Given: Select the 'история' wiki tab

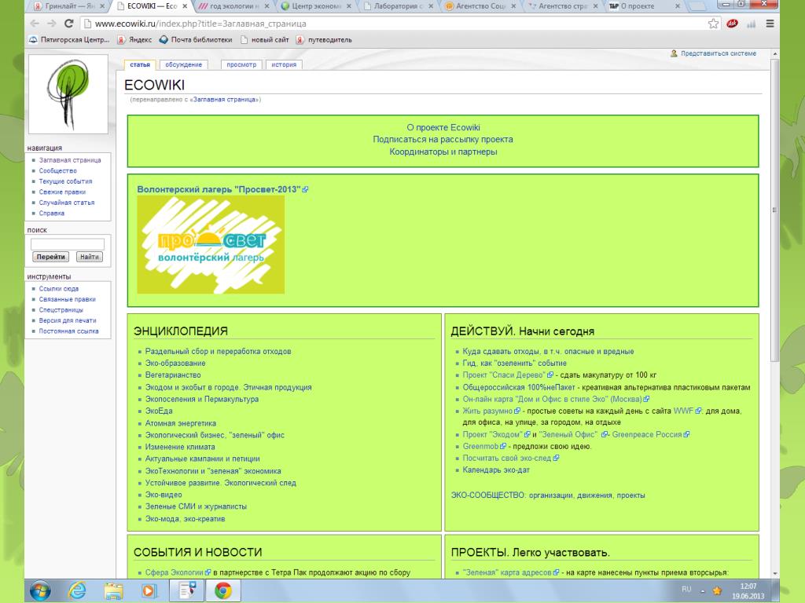Looking at the screenshot, I should coord(284,64).
